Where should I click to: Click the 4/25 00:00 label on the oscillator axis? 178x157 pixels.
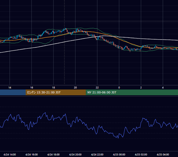(x=119, y=154)
